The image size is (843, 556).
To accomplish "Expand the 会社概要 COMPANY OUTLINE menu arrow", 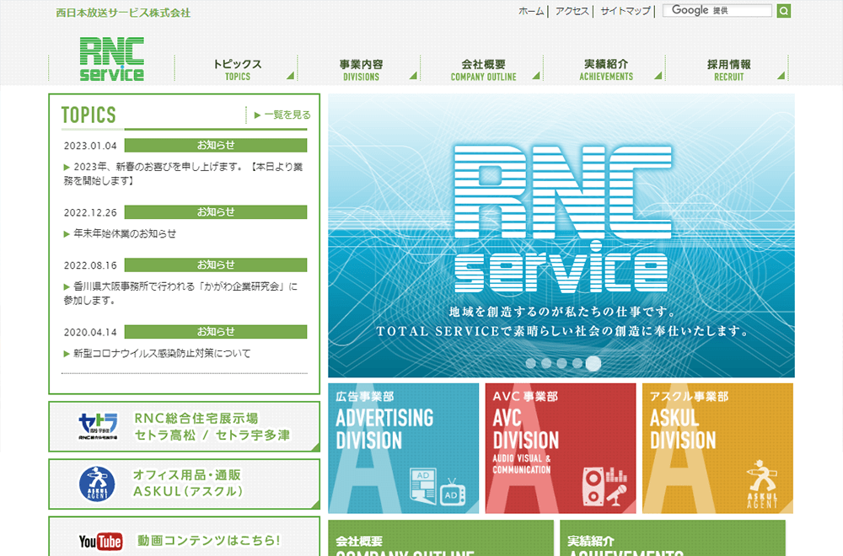I will click(x=536, y=76).
